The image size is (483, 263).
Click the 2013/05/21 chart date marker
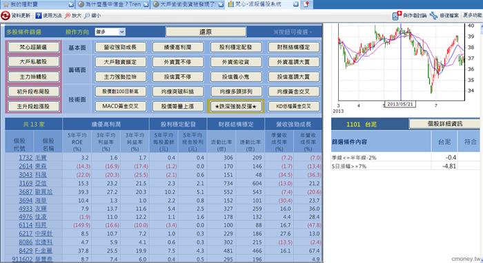pyautogui.click(x=400, y=104)
